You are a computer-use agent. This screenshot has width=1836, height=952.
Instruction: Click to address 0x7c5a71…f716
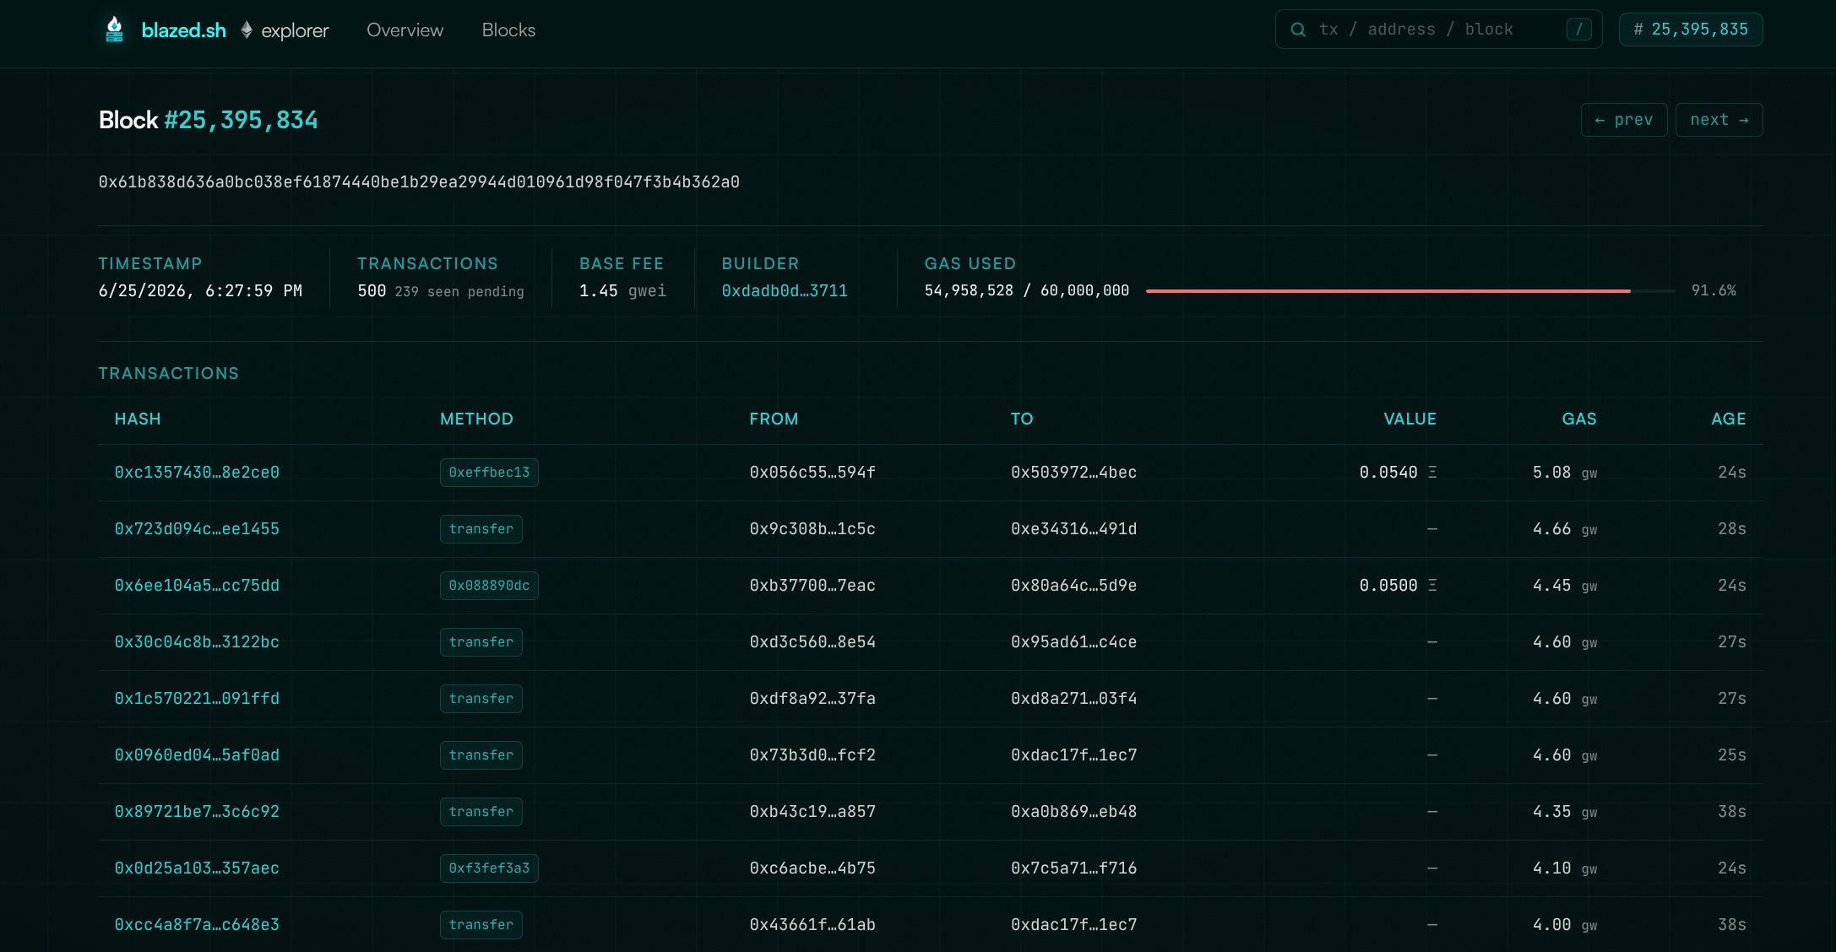click(x=1073, y=868)
